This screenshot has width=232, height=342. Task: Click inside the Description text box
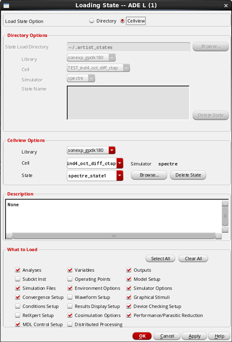point(114,216)
